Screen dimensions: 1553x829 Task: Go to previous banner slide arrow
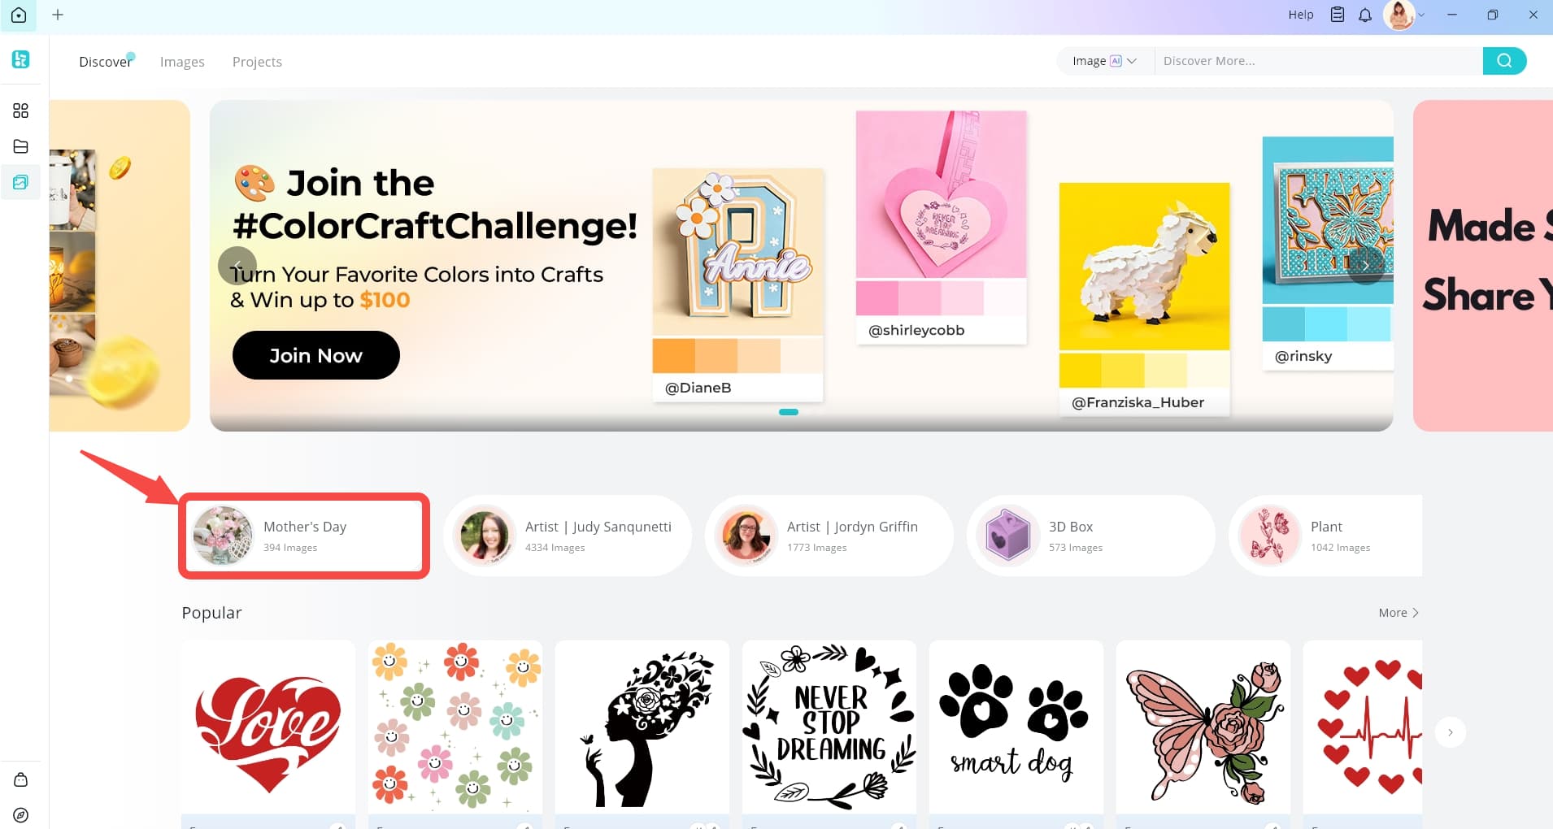click(x=237, y=266)
